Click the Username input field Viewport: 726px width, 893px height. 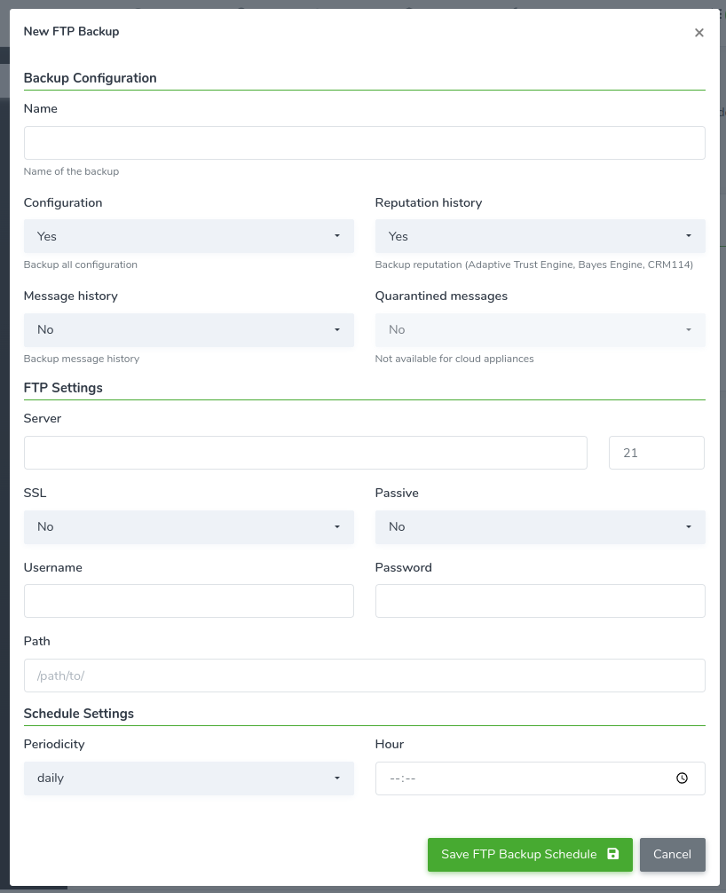coord(188,601)
